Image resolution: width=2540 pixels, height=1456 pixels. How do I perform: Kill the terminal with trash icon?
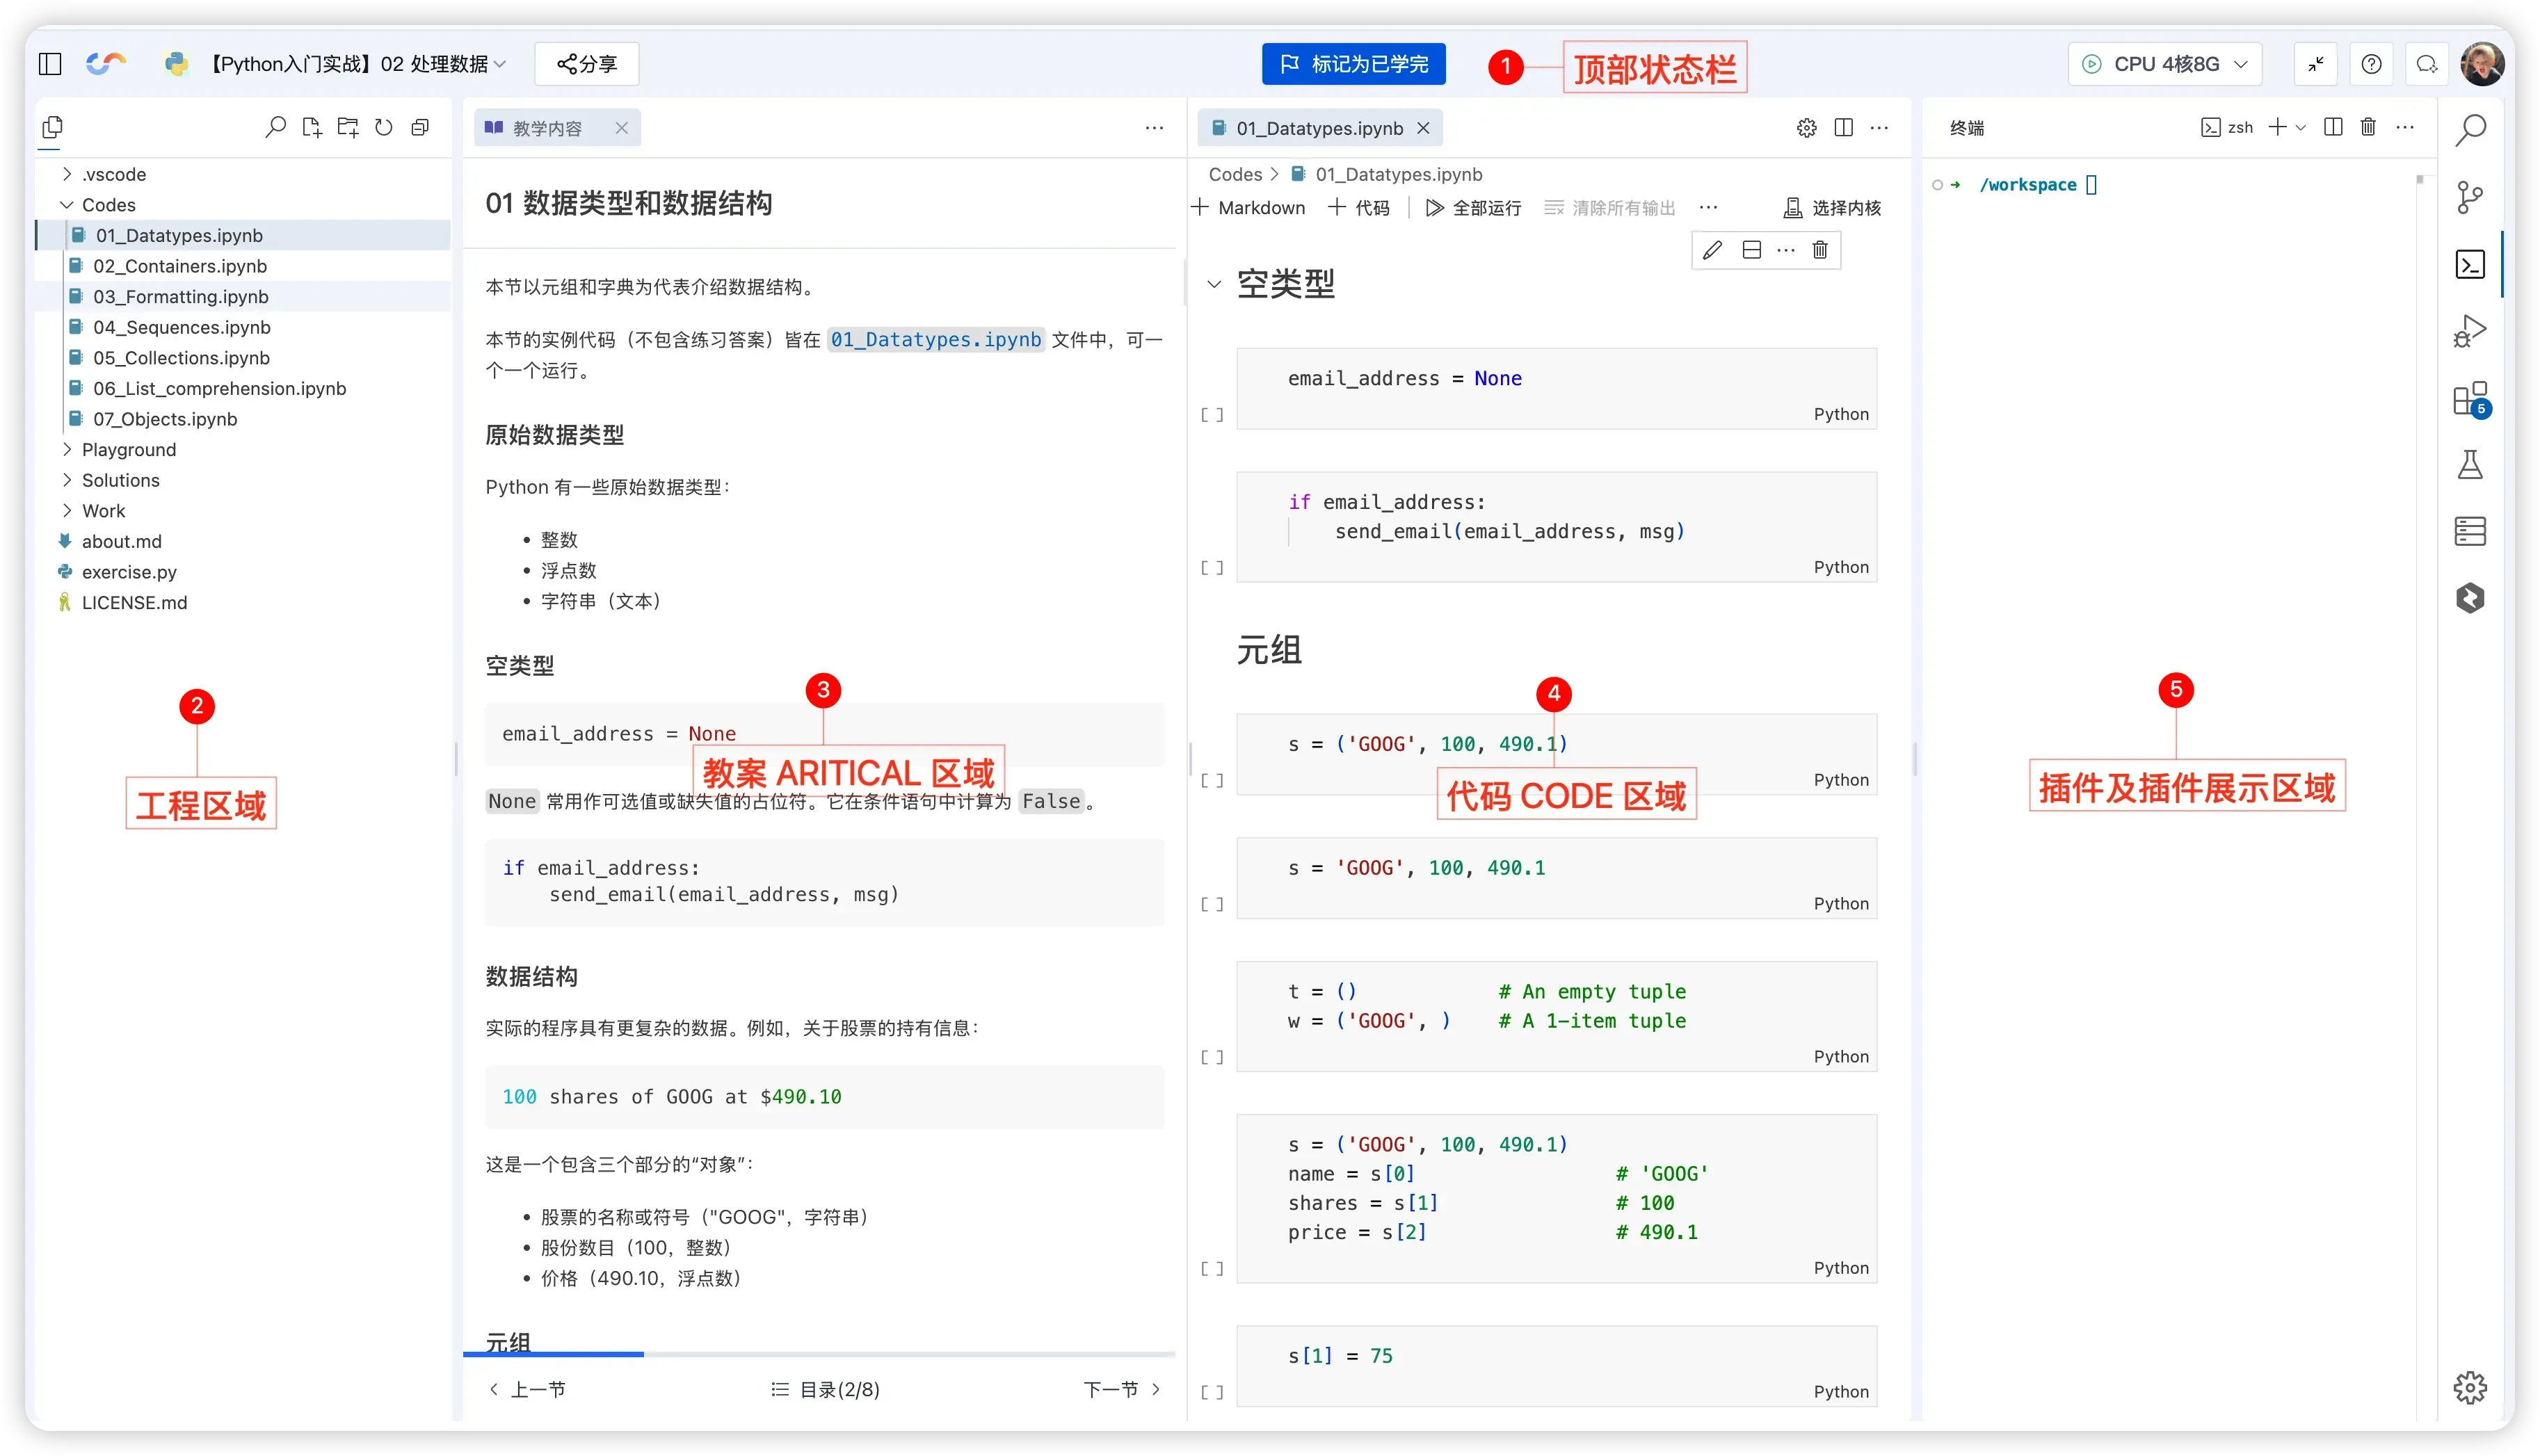click(x=2368, y=127)
